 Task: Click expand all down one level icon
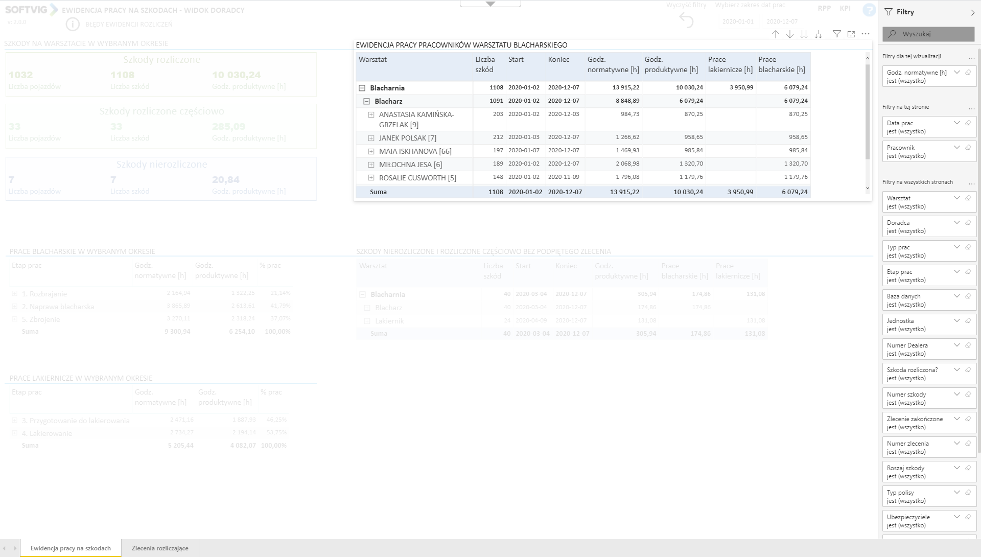819,34
